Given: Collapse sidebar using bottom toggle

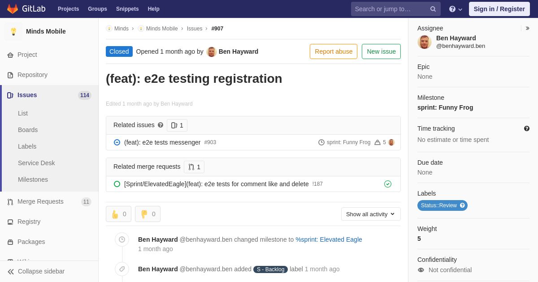Looking at the screenshot, I should click(49, 271).
